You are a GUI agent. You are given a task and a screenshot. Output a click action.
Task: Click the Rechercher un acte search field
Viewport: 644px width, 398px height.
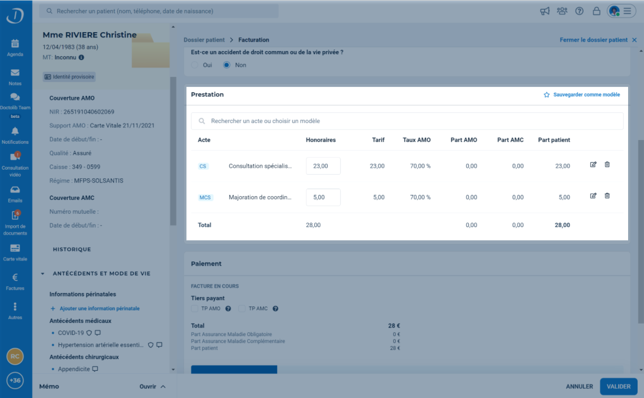pos(407,121)
